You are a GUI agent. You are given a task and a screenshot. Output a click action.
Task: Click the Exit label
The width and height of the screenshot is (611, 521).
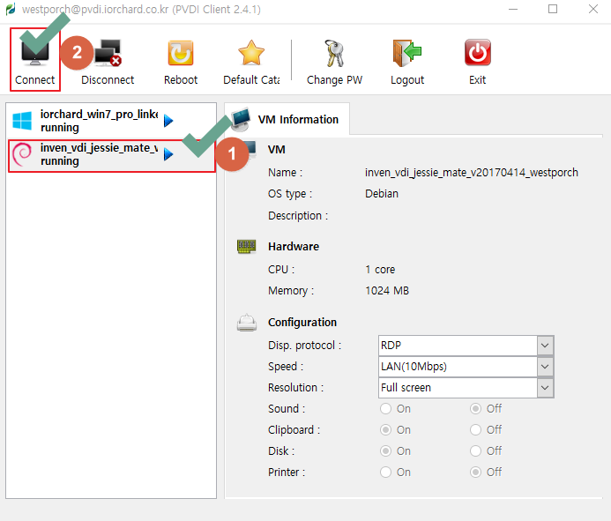tap(477, 80)
